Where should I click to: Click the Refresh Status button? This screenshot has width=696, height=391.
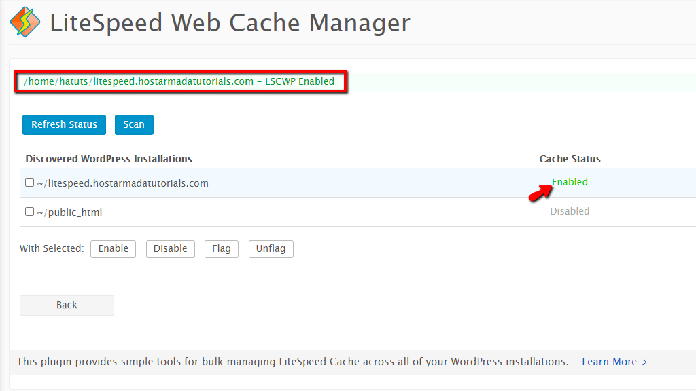[x=65, y=125]
